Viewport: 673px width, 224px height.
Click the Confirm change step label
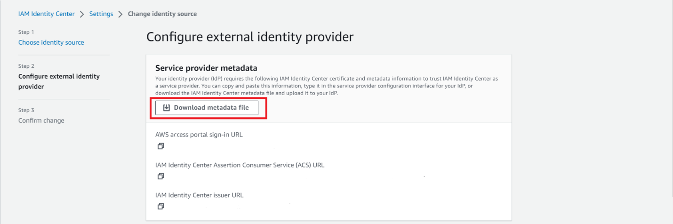(x=41, y=120)
